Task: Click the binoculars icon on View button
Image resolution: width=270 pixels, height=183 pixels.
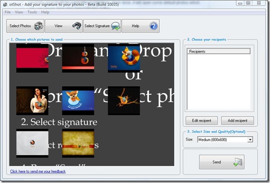Action: pos(77,26)
